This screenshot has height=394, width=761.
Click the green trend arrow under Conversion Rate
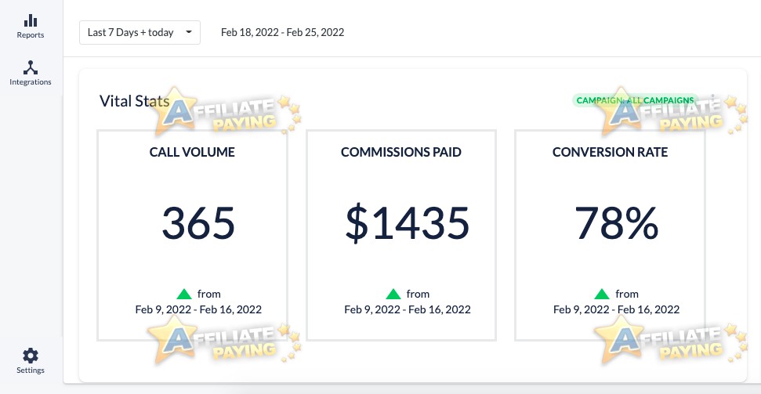[x=602, y=294]
